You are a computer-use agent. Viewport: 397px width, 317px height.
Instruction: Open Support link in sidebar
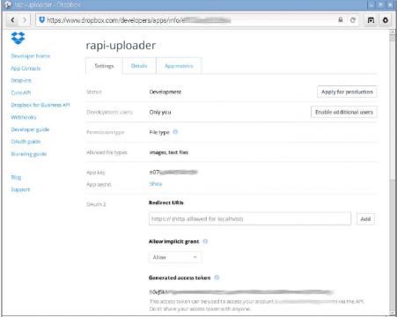coord(20,189)
